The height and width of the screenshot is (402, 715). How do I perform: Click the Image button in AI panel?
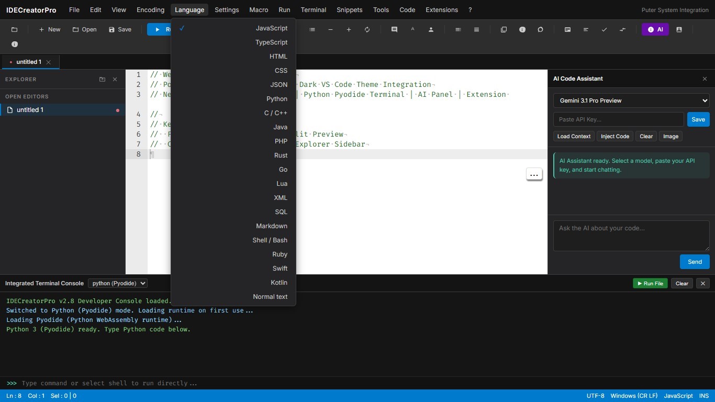point(671,137)
